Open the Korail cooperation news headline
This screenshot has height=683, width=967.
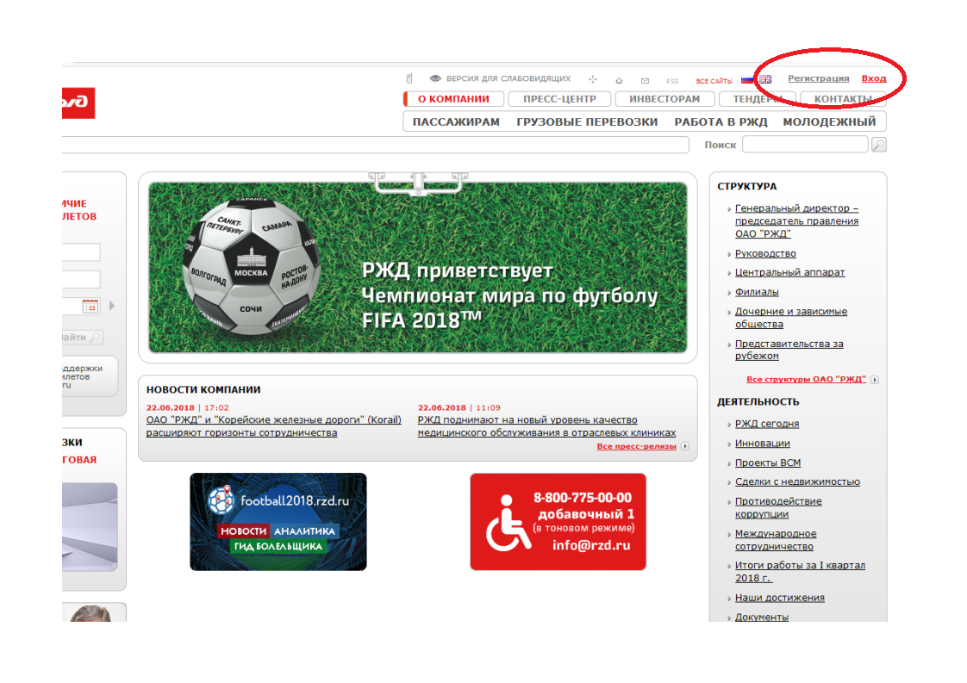point(274,426)
